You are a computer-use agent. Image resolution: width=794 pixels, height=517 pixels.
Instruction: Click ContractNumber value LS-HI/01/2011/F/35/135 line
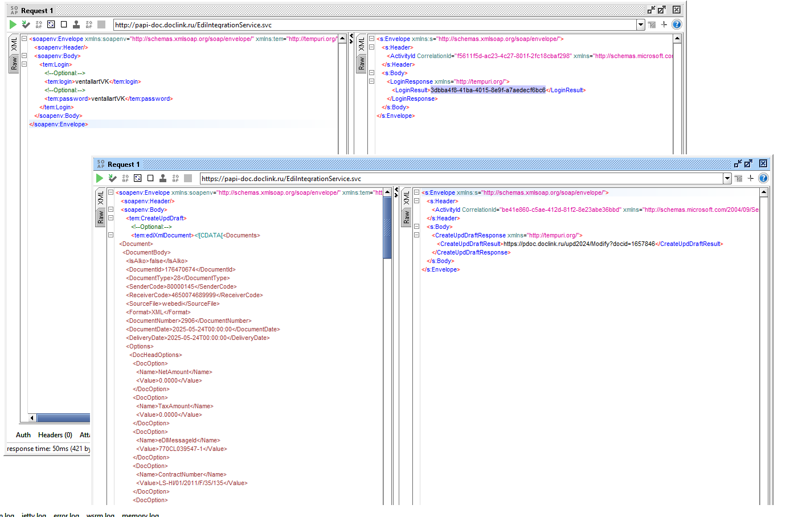[192, 483]
